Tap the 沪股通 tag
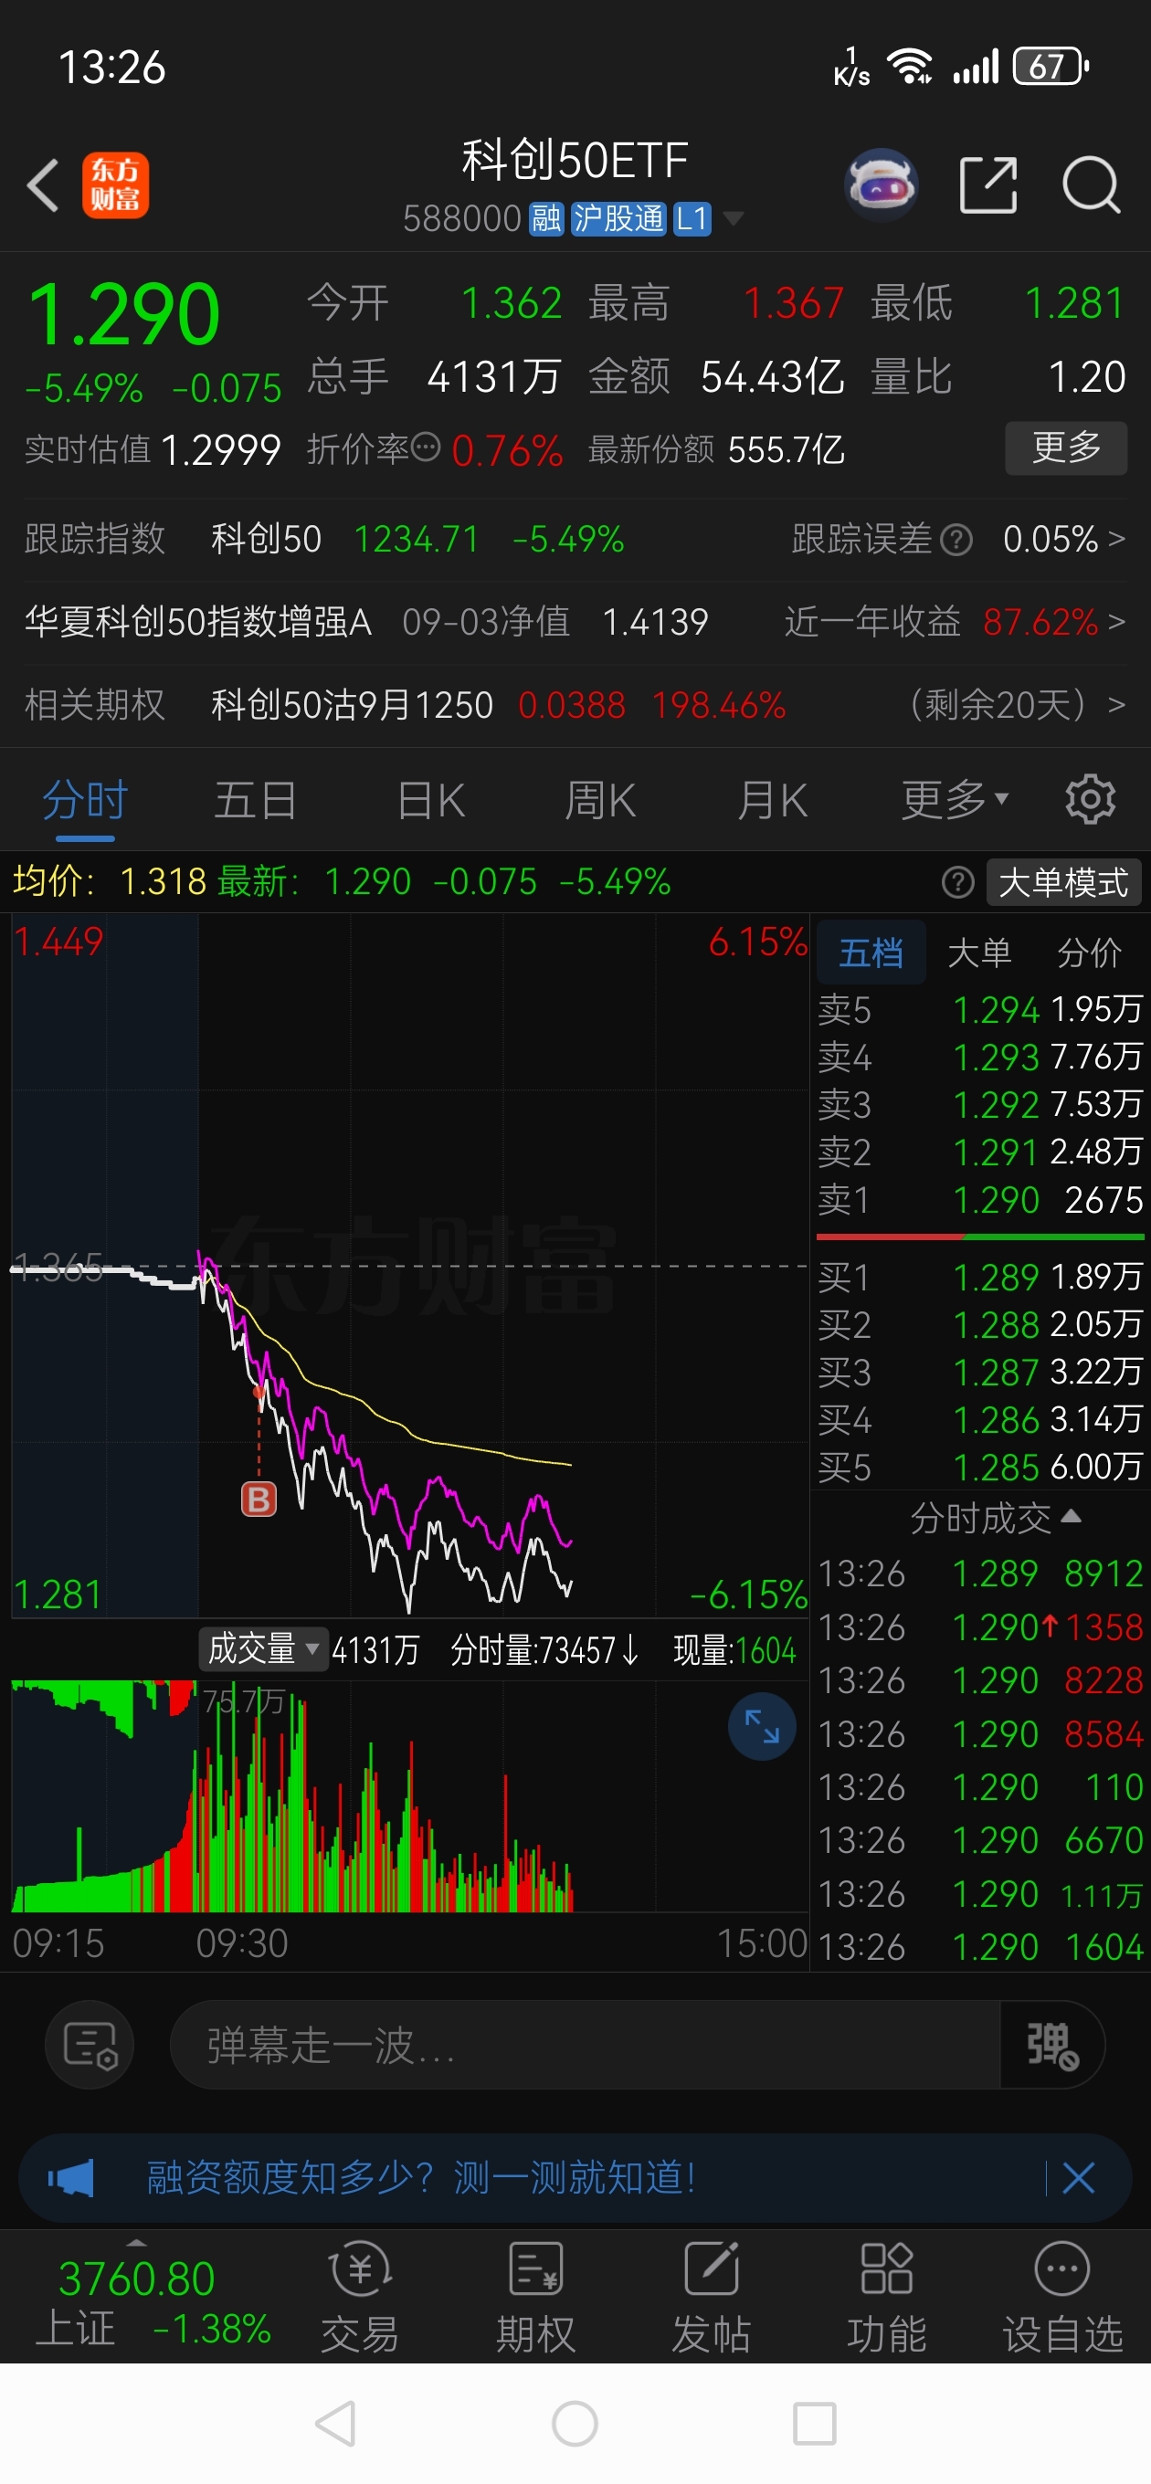 (x=618, y=219)
